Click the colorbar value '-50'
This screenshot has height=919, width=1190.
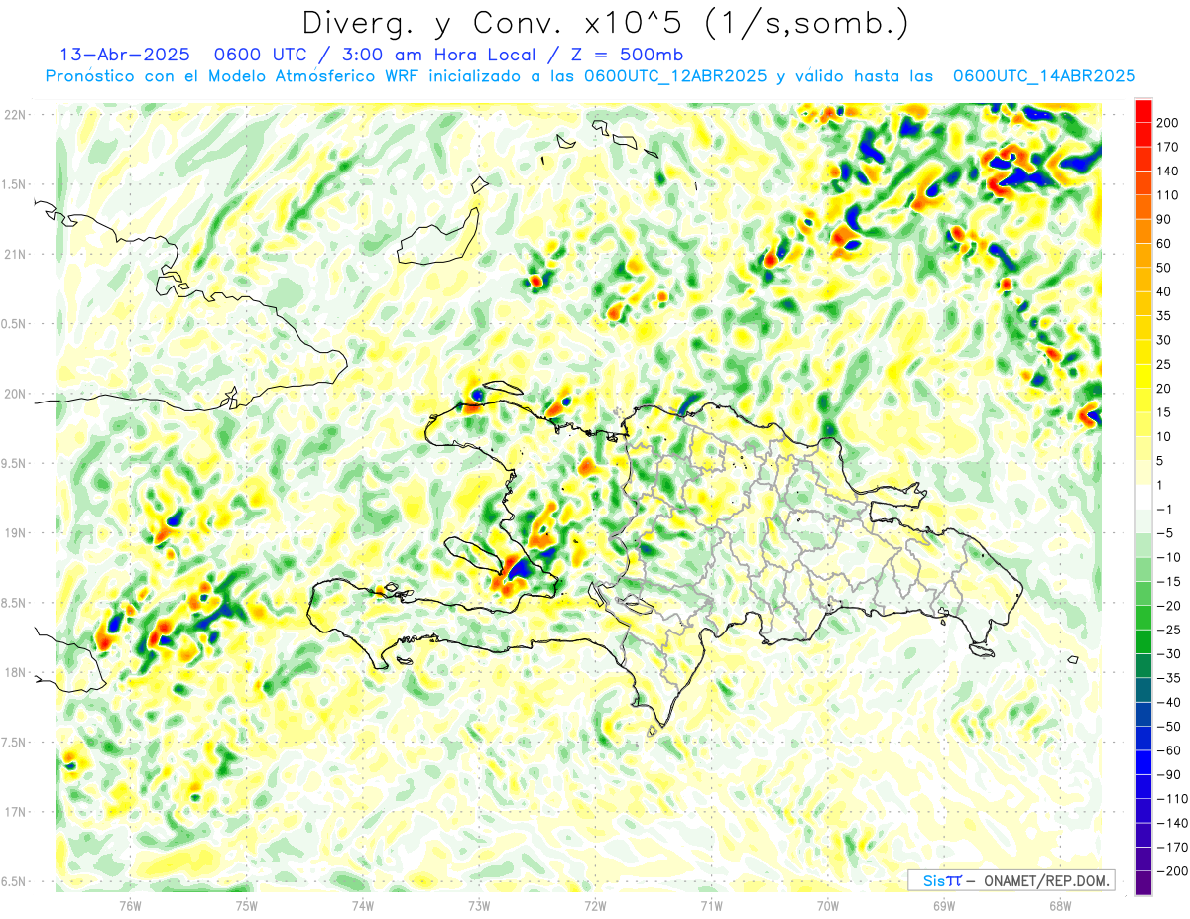pyautogui.click(x=1168, y=726)
